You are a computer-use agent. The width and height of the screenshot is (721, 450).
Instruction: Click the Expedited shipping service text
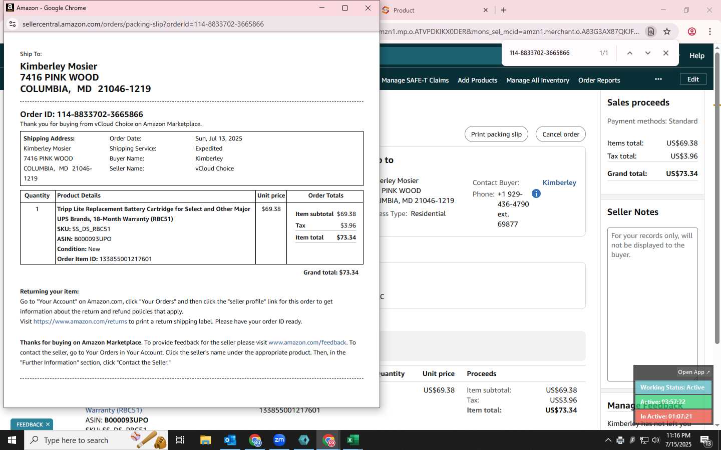click(x=209, y=148)
